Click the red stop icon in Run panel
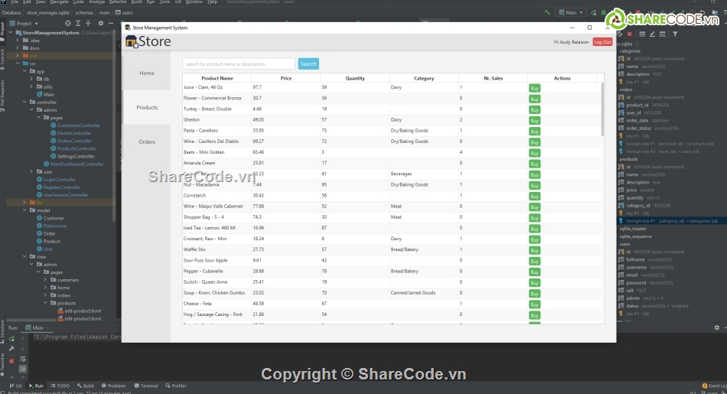This screenshot has width=727, height=394. pyautogui.click(x=11, y=360)
